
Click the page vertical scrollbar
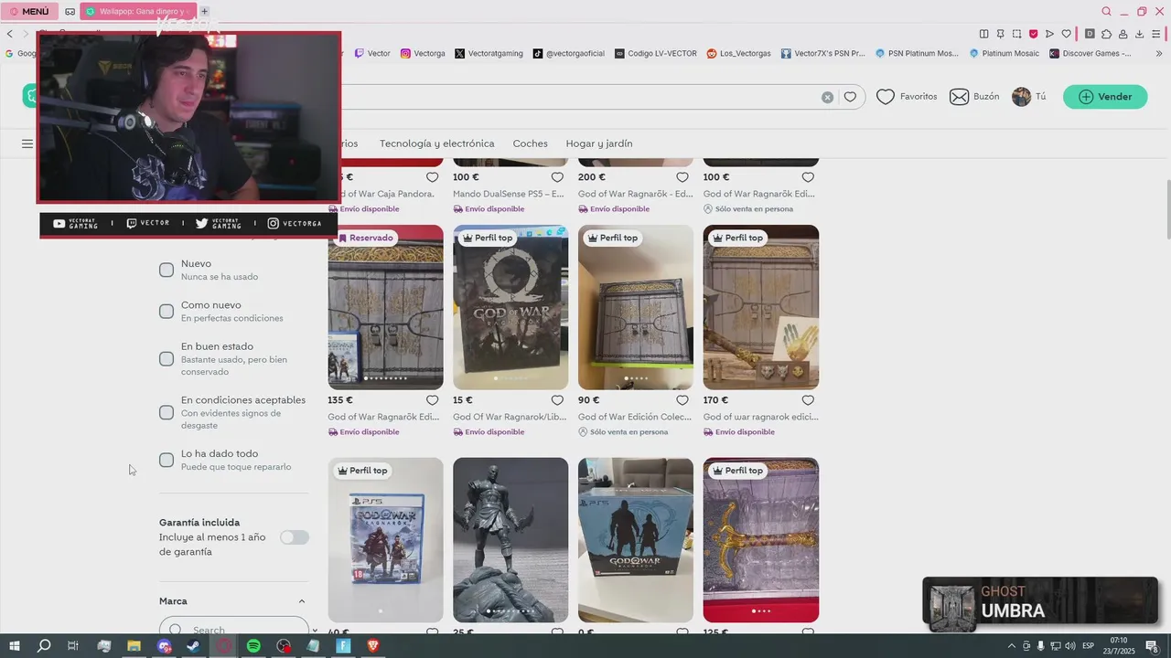point(1167,208)
